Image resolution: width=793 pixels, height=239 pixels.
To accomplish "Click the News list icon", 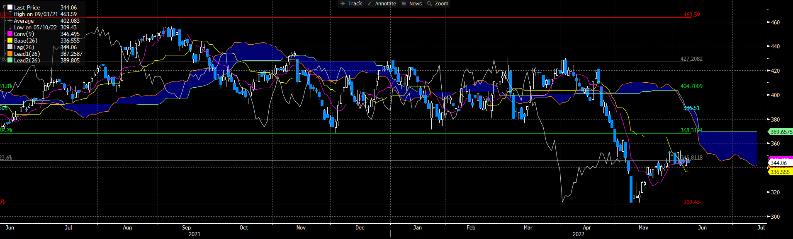I will tap(404, 4).
